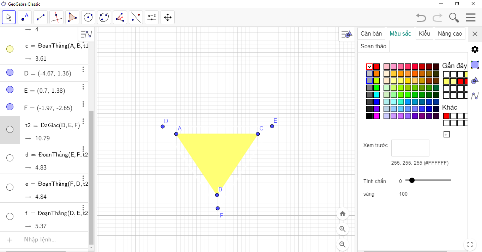The width and height of the screenshot is (482, 252).
Task: Pick the Circle with Center tool
Action: (88, 17)
